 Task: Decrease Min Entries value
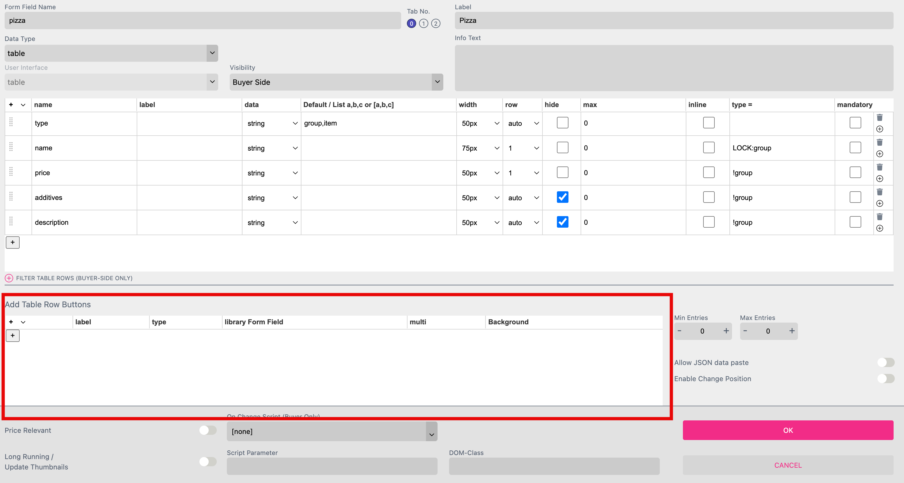pyautogui.click(x=679, y=331)
